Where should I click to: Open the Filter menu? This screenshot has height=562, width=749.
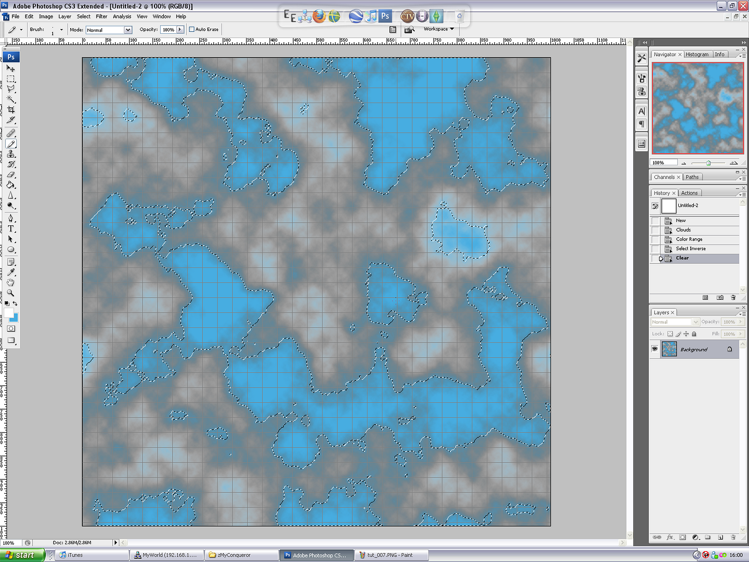click(x=101, y=17)
